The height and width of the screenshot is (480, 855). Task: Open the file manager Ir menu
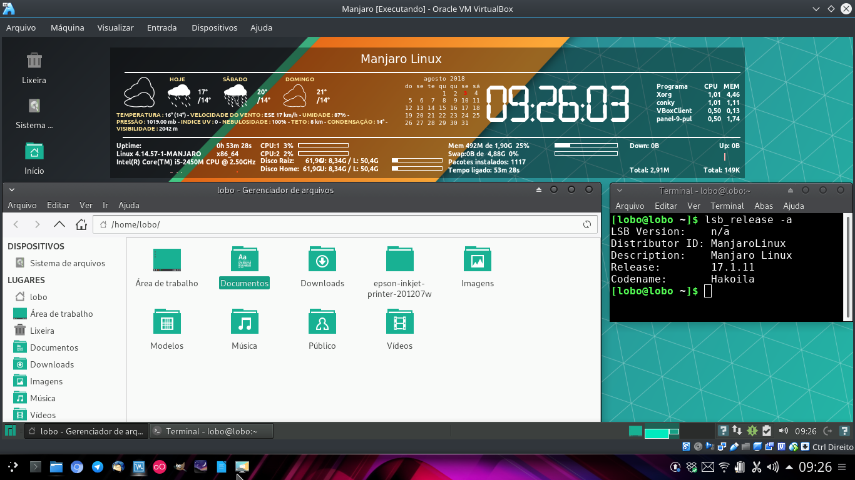pos(106,205)
